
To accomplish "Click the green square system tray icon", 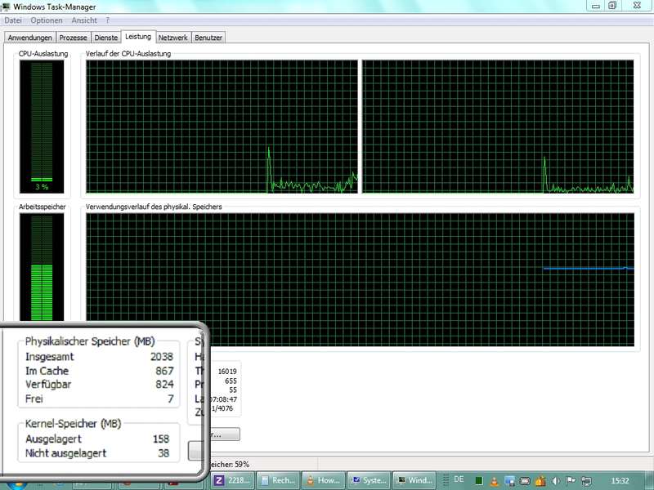I will pyautogui.click(x=479, y=480).
